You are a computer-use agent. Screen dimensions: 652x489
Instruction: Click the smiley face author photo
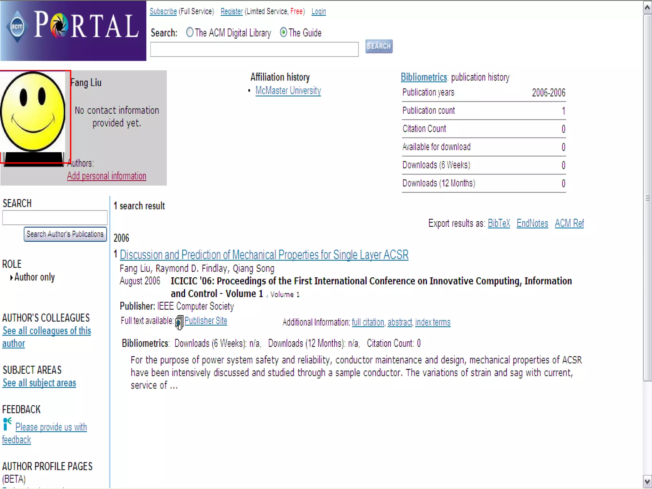33,111
